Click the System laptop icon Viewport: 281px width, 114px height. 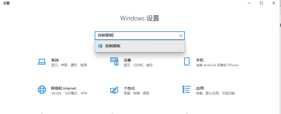(x=42, y=62)
